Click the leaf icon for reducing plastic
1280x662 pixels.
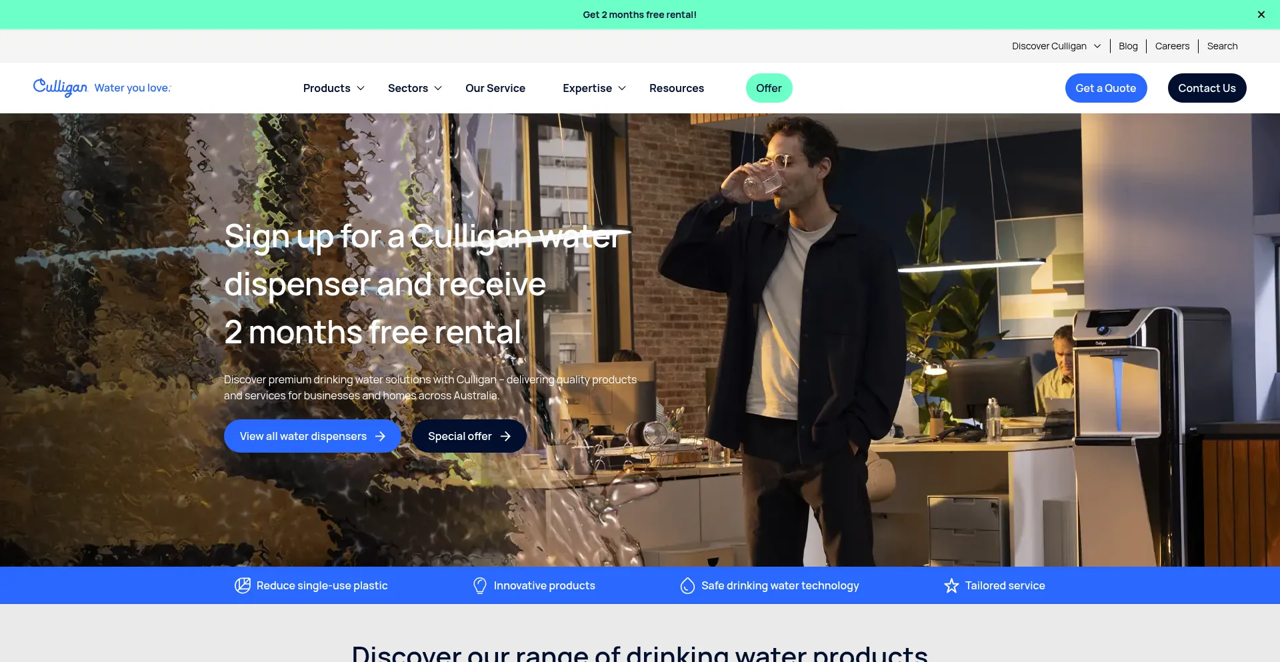[x=243, y=585]
